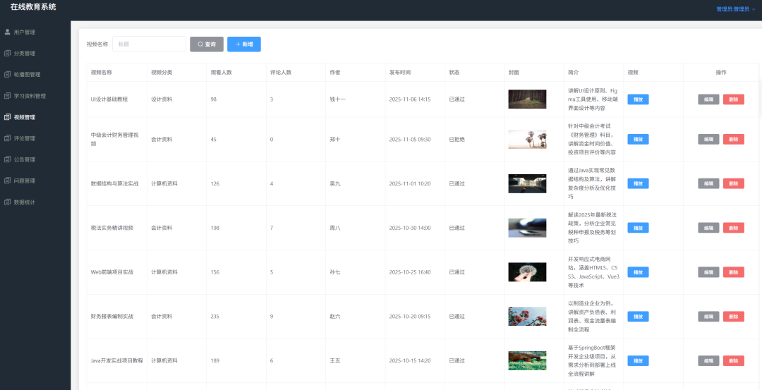The width and height of the screenshot is (762, 390).
Task: Delete the Java开发实战项目教程 row
Action: click(x=734, y=361)
